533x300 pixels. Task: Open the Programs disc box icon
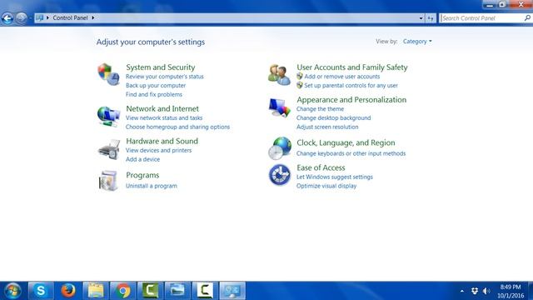[x=108, y=180]
